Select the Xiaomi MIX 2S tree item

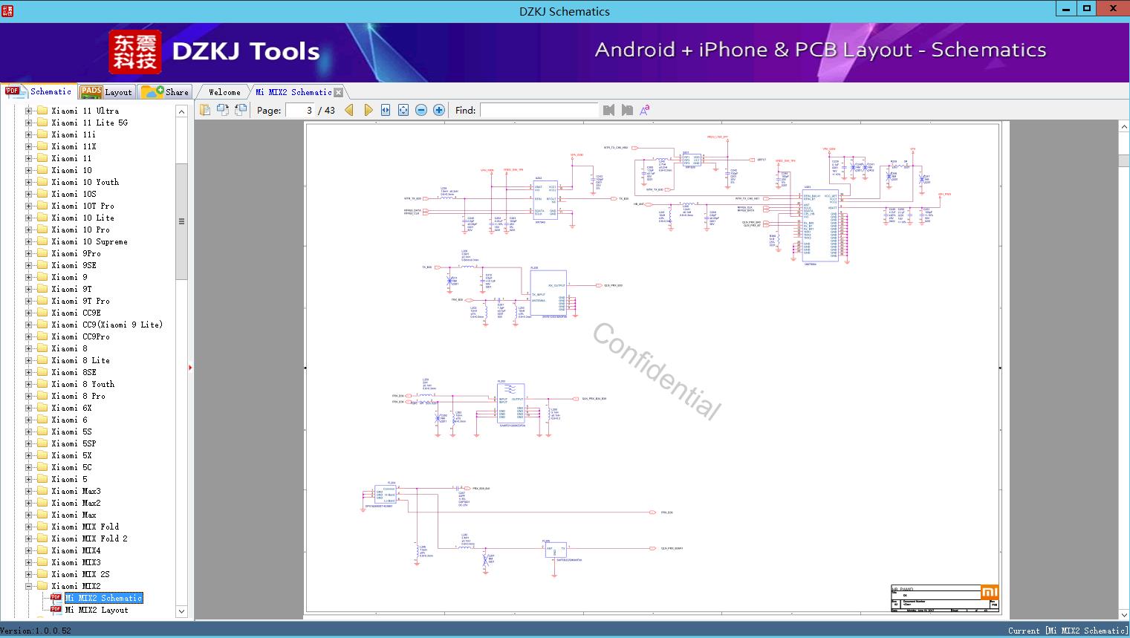click(80, 574)
